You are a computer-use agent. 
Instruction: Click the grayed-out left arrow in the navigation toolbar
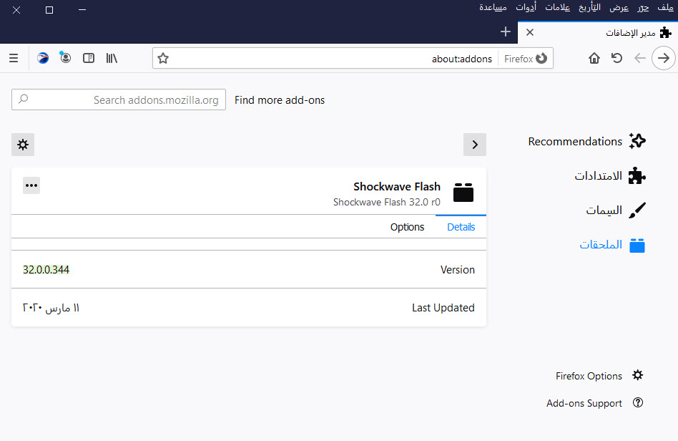pos(640,58)
